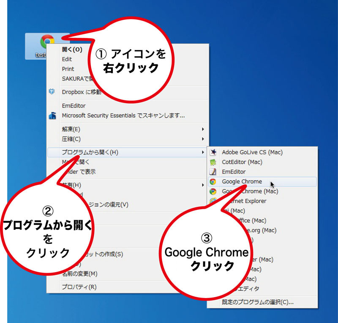Expand the 圧縮(C) submenu
Viewport: 338px width, 323px height.
tap(72, 139)
